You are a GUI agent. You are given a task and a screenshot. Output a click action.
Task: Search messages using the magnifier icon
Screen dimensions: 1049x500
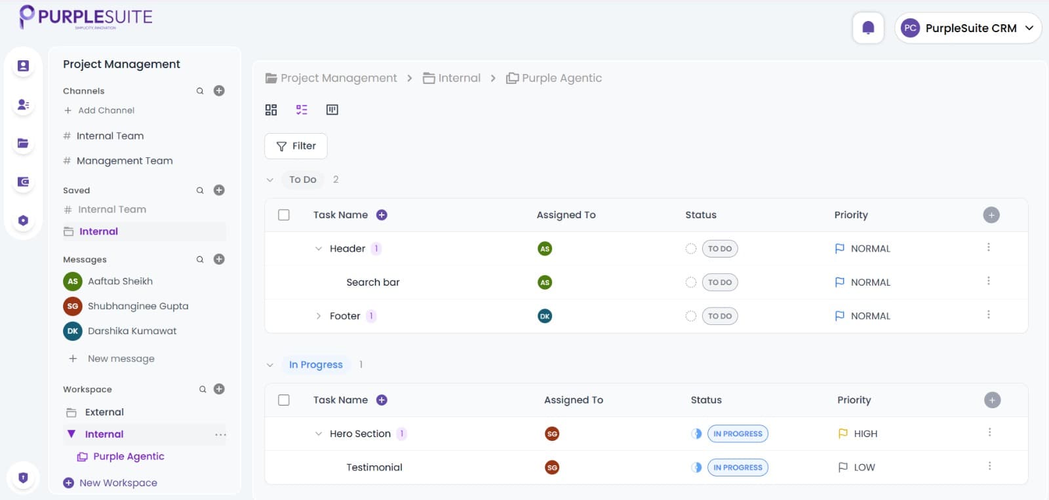pyautogui.click(x=200, y=260)
